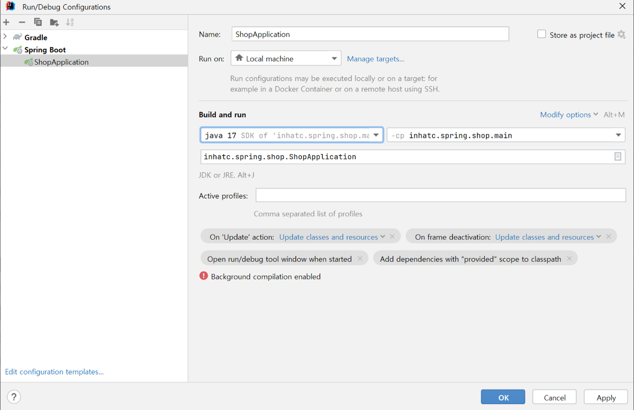Image resolution: width=634 pixels, height=410 pixels.
Task: Open the -cp classpath module dropdown
Action: click(506, 135)
